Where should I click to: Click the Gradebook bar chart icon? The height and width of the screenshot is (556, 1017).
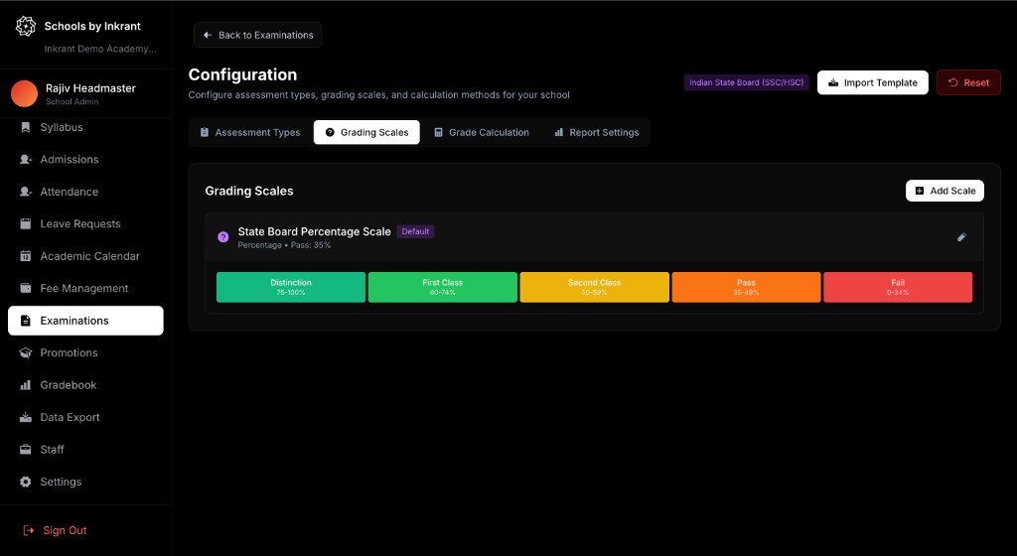[x=25, y=385]
